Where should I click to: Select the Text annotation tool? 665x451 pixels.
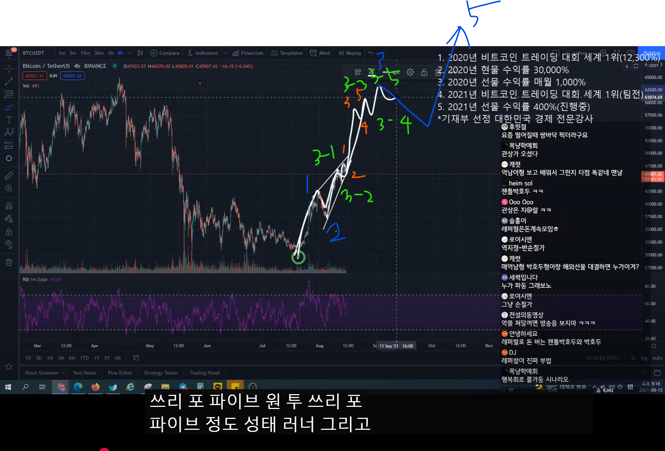pos(9,120)
